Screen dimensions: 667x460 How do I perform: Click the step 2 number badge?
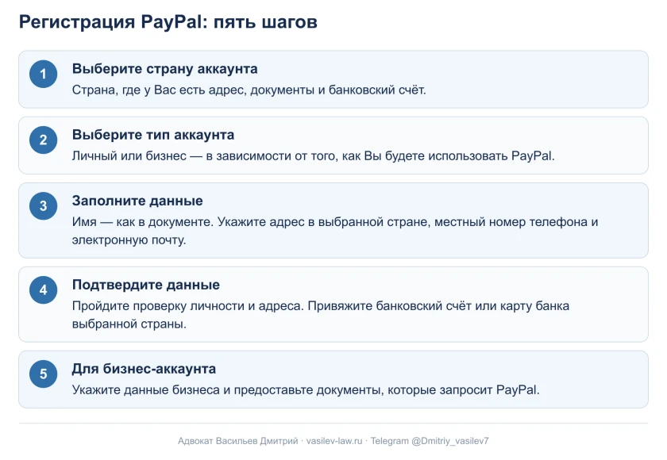pos(44,140)
